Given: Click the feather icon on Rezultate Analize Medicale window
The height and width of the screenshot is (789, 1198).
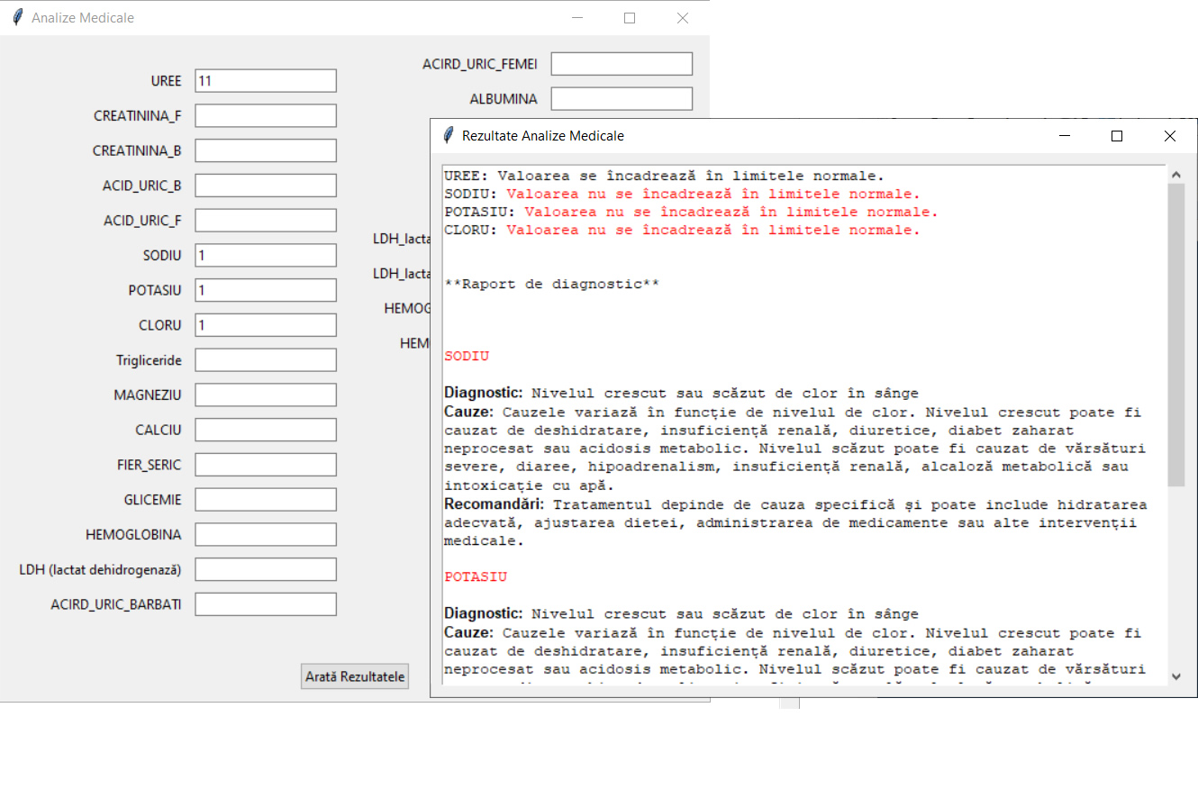Looking at the screenshot, I should (448, 135).
